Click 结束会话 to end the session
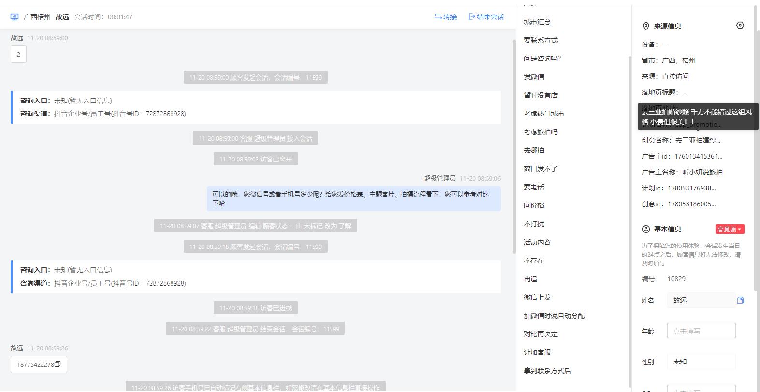The height and width of the screenshot is (392, 760). pyautogui.click(x=486, y=17)
